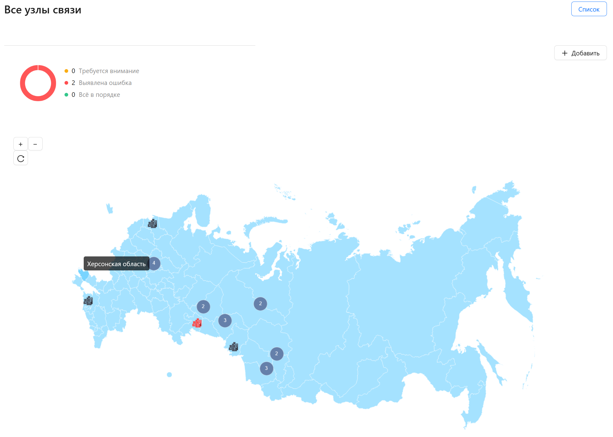This screenshot has height=437, width=613.
Task: Reset the map view with refresh icon
Action: 21,158
